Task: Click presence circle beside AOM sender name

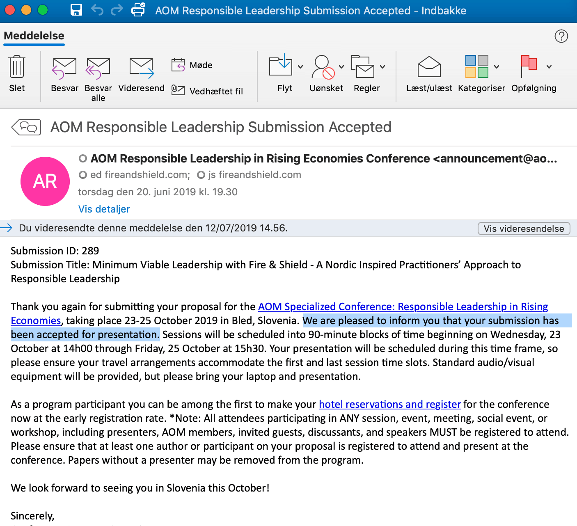Action: [x=83, y=158]
